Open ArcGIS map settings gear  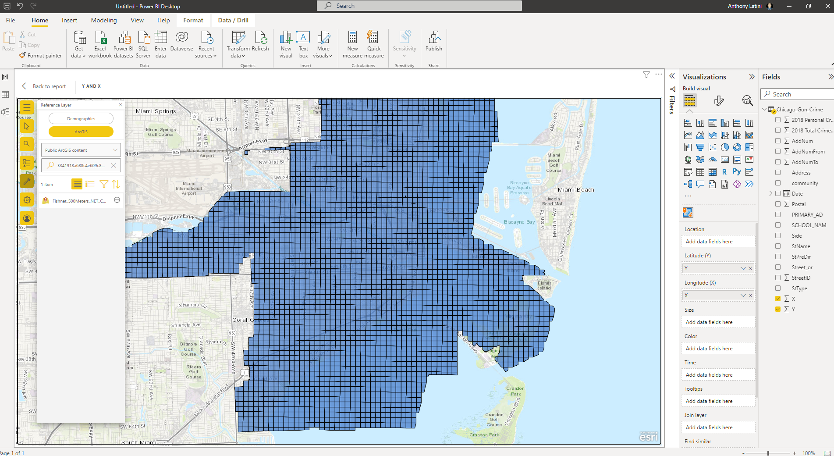pos(27,200)
